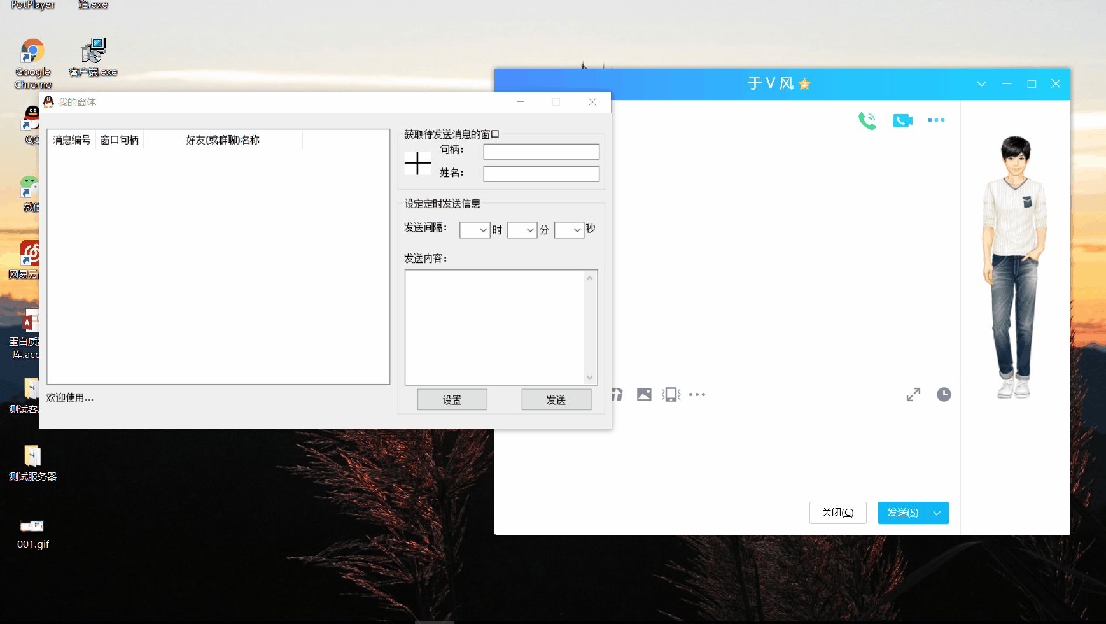Click the 关闭(C) button in the chat window
The image size is (1106, 624).
coord(837,513)
